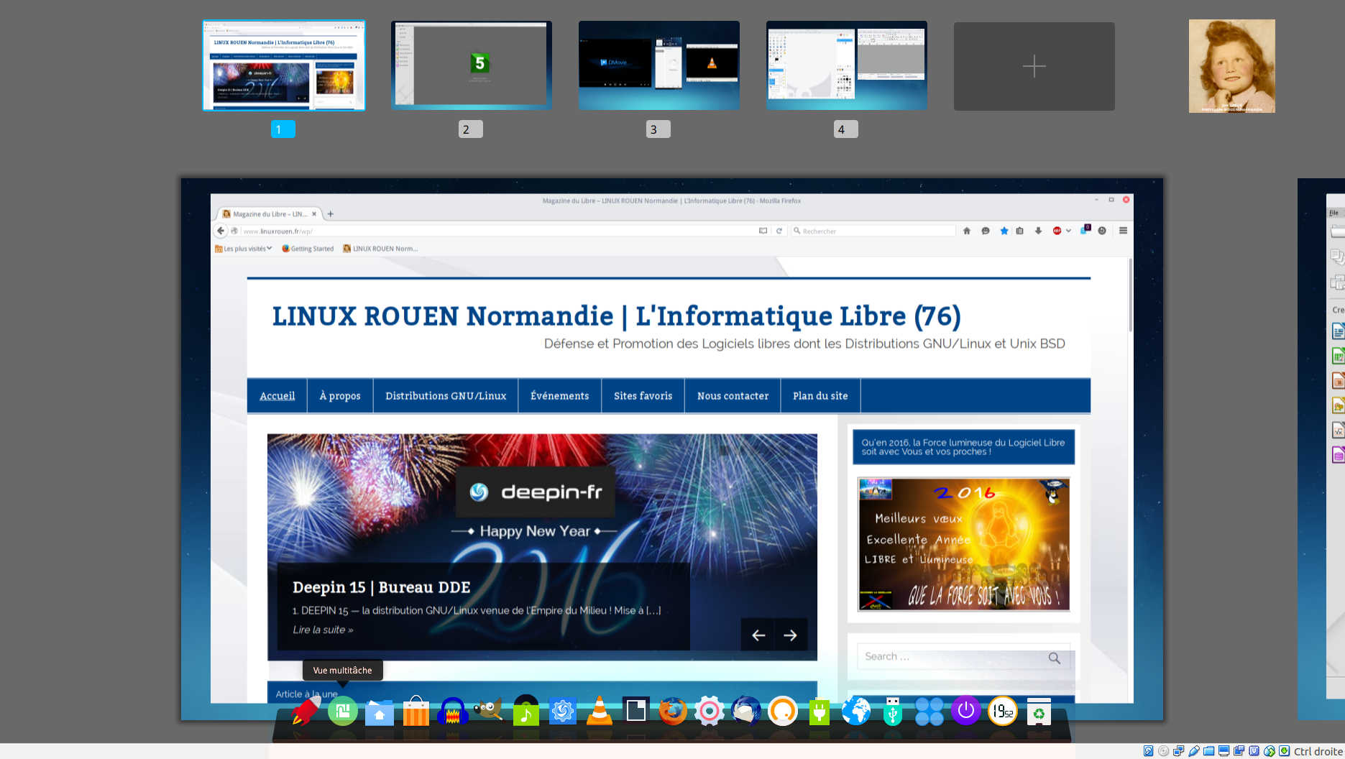The width and height of the screenshot is (1345, 759).
Task: Click the 19:52 clock in the dock
Action: pos(1003,712)
